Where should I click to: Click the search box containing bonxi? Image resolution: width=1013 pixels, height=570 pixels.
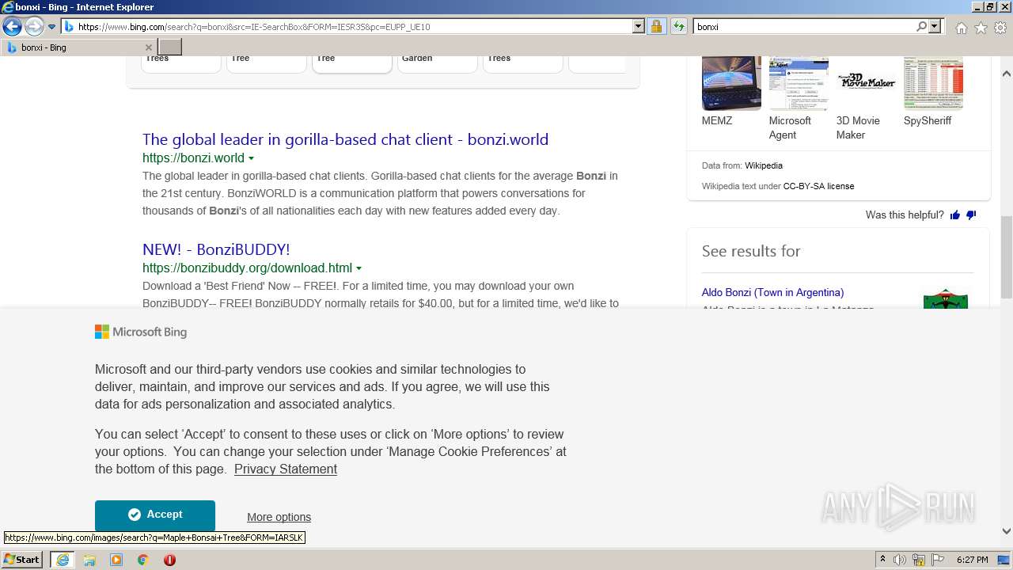pyautogui.click(x=804, y=27)
